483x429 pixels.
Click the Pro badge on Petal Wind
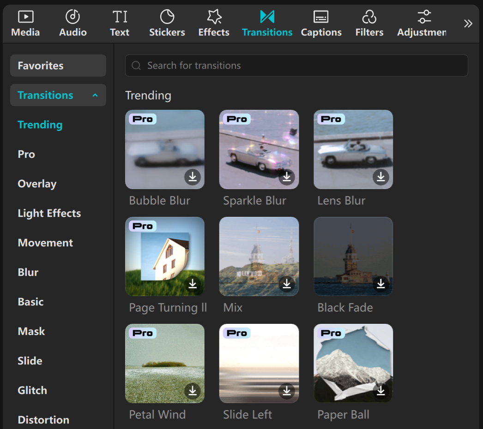(x=143, y=333)
